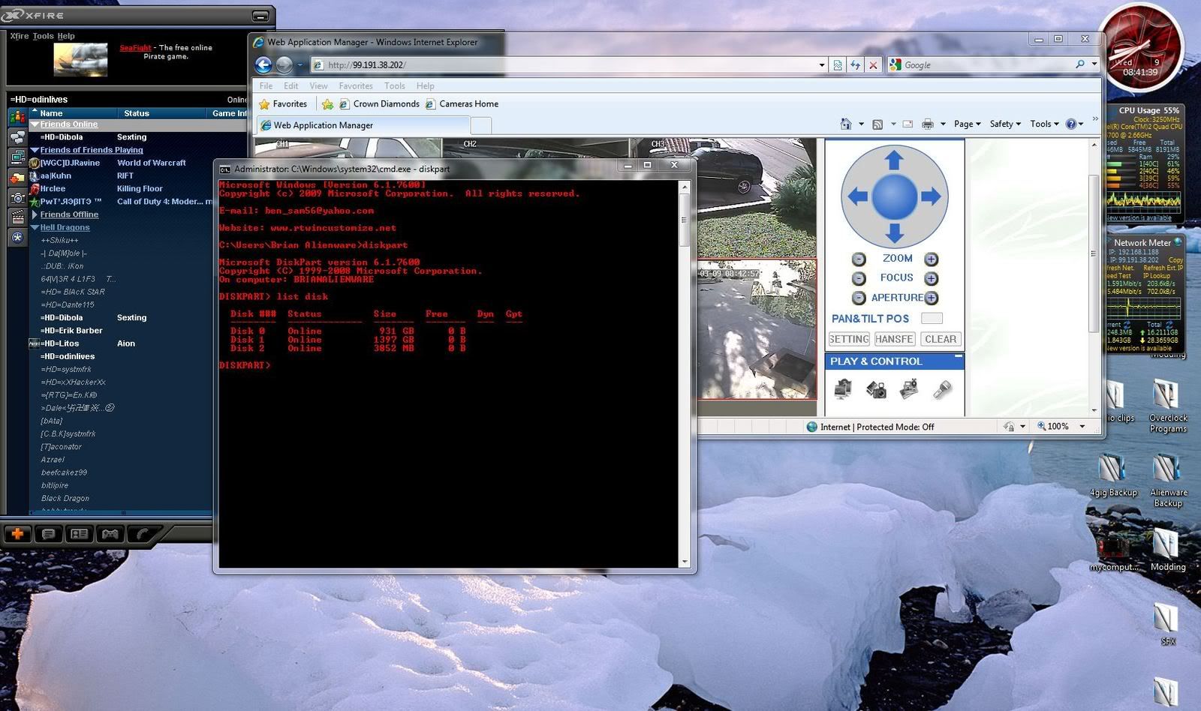Open the View menu in Internet Explorer
This screenshot has width=1201, height=711.
[318, 85]
